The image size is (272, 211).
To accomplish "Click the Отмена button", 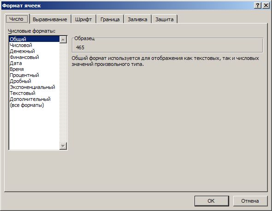I will 250,201.
